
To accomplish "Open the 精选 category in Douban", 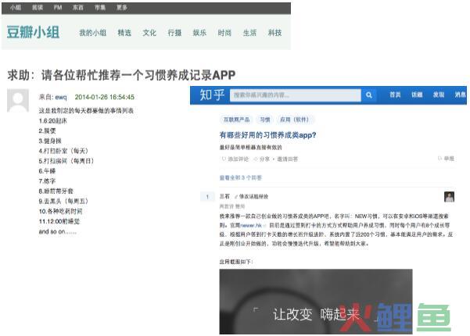I will click(124, 33).
